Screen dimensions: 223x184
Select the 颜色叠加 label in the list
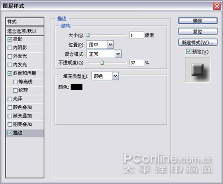(22, 107)
